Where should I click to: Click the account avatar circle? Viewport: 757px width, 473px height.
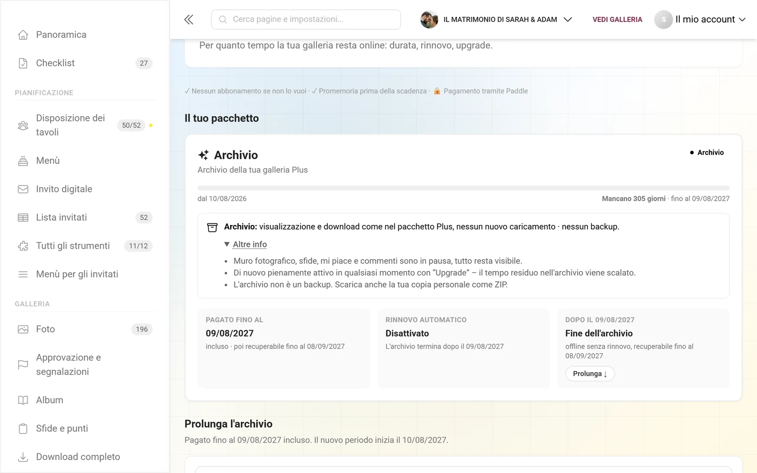[x=663, y=19]
